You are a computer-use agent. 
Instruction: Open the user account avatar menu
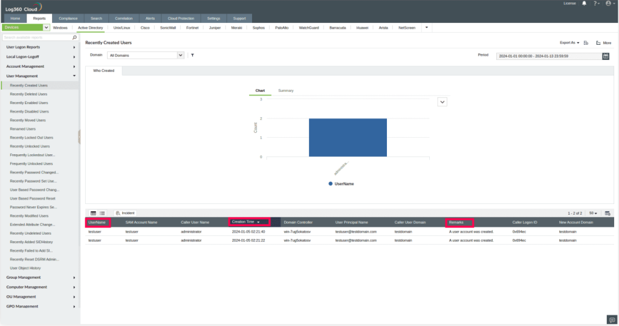(x=608, y=4)
